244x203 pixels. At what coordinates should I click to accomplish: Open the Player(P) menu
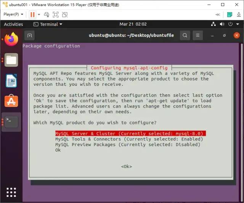13,14
